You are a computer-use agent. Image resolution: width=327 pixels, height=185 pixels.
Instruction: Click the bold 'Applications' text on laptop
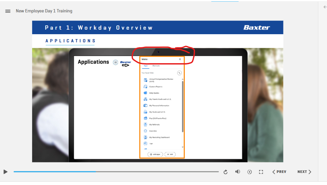coord(93,62)
